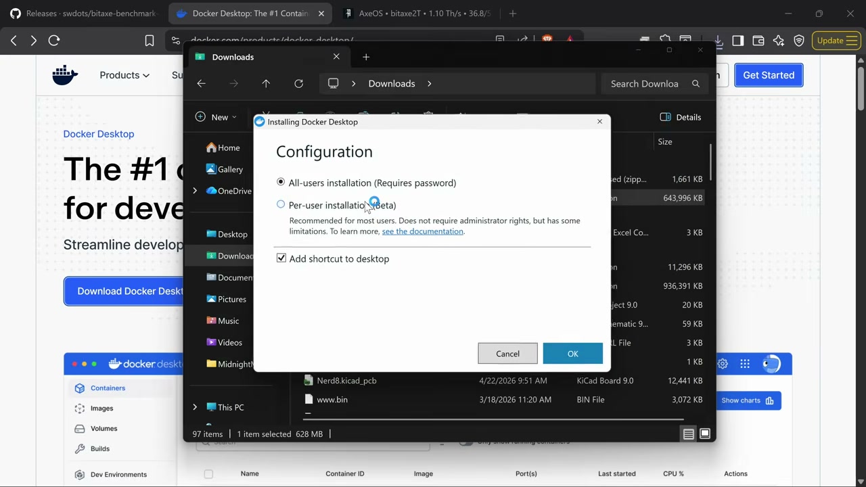Open the see the documentation link
The height and width of the screenshot is (487, 866).
[x=422, y=231]
